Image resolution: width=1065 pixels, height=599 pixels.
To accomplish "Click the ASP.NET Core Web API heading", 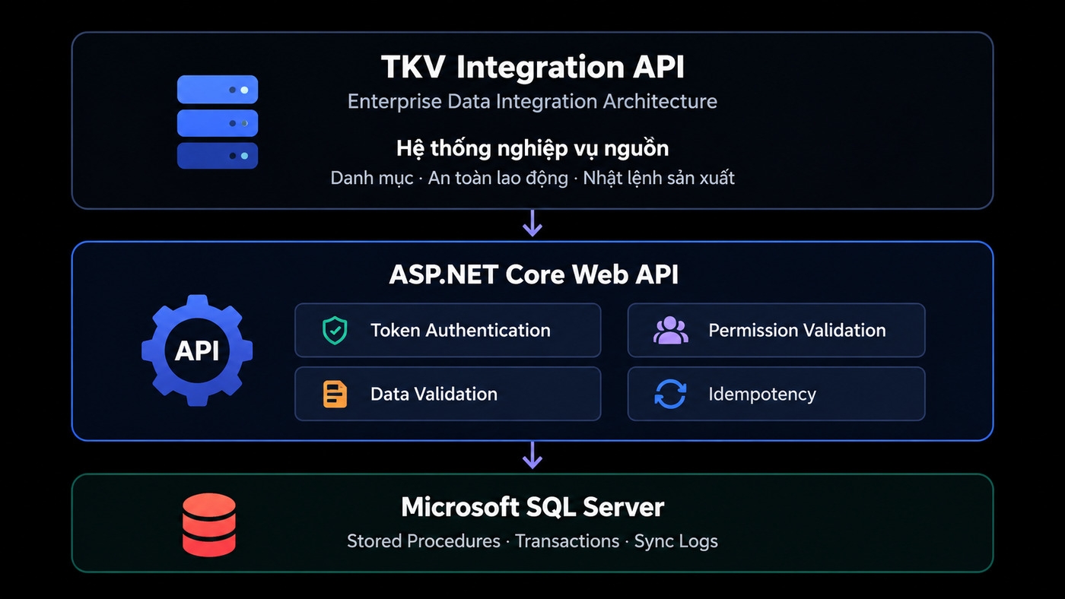I will pos(533,274).
